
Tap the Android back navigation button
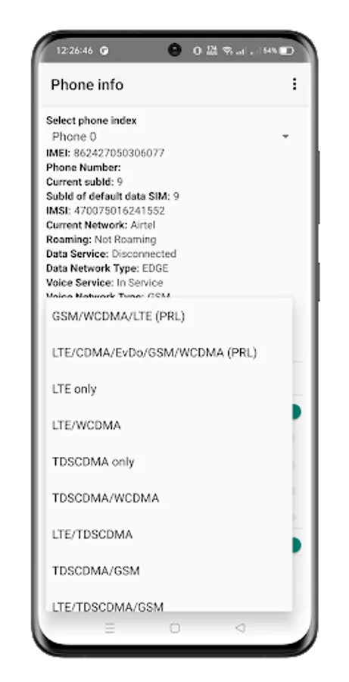click(x=240, y=627)
